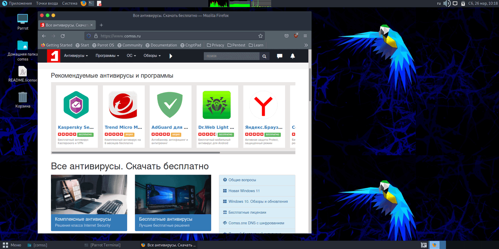Open the "Documentation" bookmark
Image resolution: width=499 pixels, height=249 pixels.
pos(161,45)
